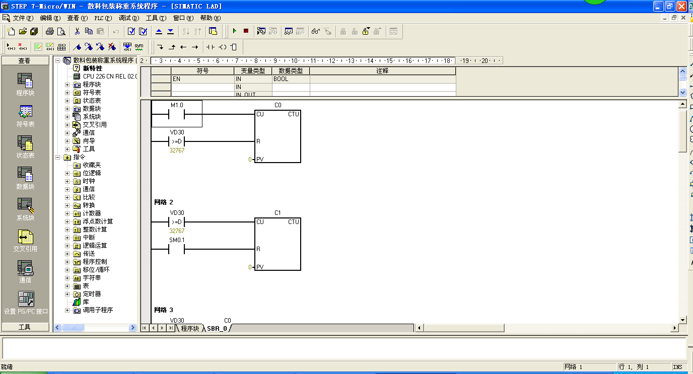This screenshot has width=693, height=374.
Task: Switch to the 程序块 editor tab
Action: pos(190,328)
